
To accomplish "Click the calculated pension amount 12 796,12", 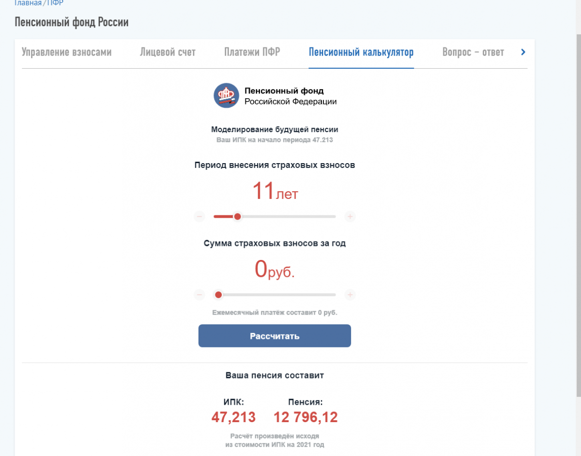I will pyautogui.click(x=306, y=417).
